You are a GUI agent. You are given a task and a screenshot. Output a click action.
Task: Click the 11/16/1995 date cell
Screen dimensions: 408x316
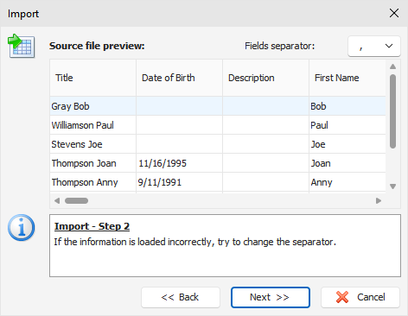click(x=179, y=163)
